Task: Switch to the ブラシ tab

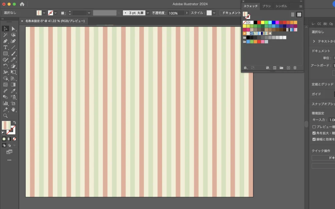Action: tap(267, 6)
